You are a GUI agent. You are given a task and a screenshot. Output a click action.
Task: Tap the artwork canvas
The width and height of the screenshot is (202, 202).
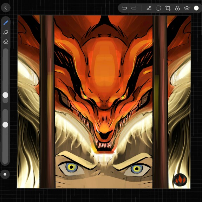tap(104, 102)
